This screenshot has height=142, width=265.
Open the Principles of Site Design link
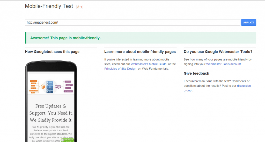point(120,69)
